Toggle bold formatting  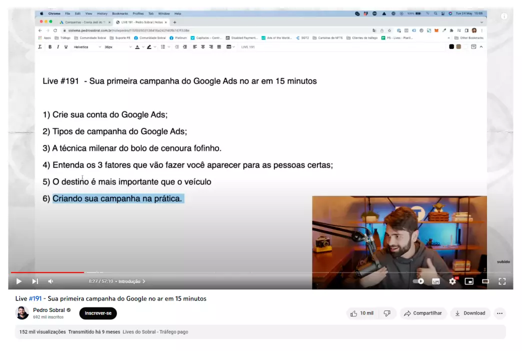coord(50,47)
